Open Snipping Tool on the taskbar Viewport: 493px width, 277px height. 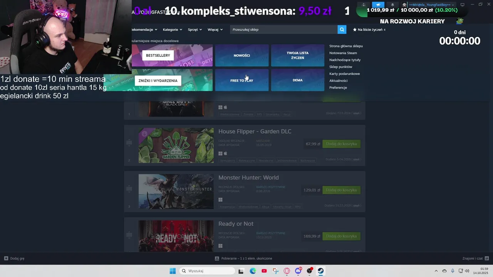click(275, 271)
